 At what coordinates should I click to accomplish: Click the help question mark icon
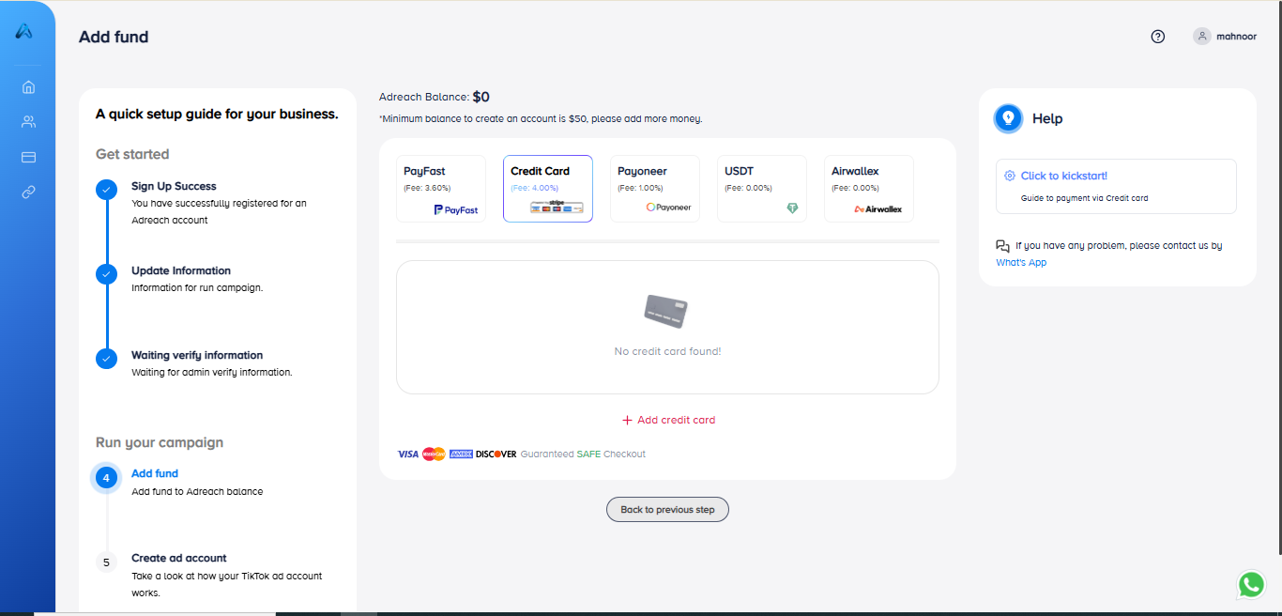(1157, 37)
